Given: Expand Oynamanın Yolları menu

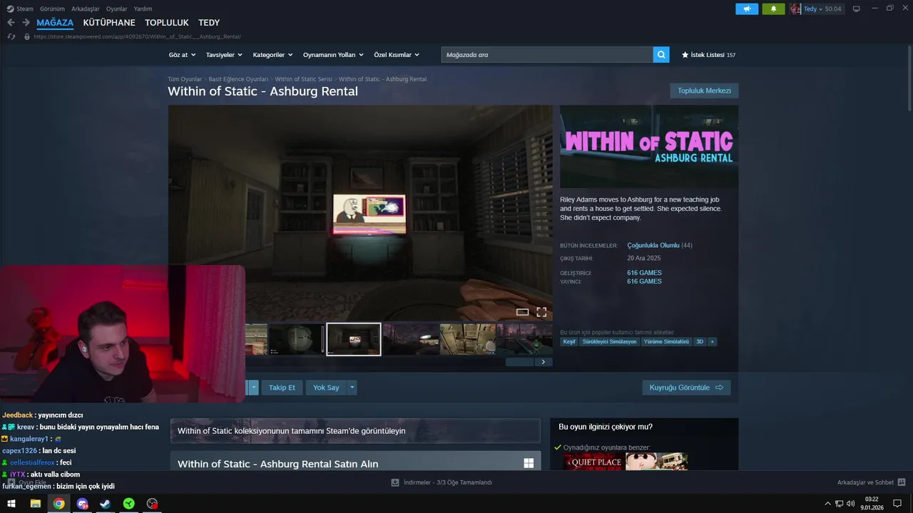Looking at the screenshot, I should pyautogui.click(x=333, y=55).
